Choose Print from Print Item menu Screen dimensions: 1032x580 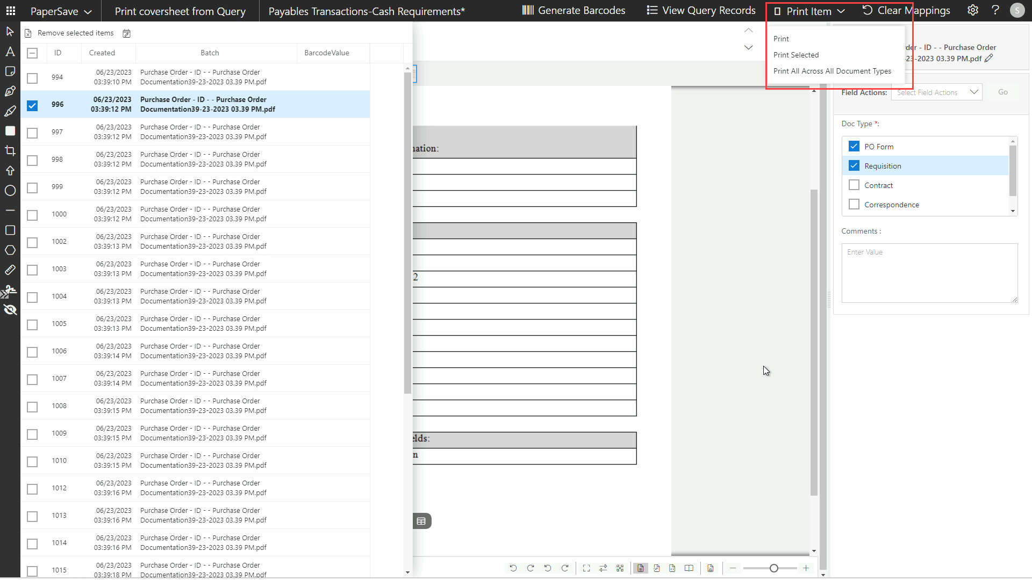[781, 39]
